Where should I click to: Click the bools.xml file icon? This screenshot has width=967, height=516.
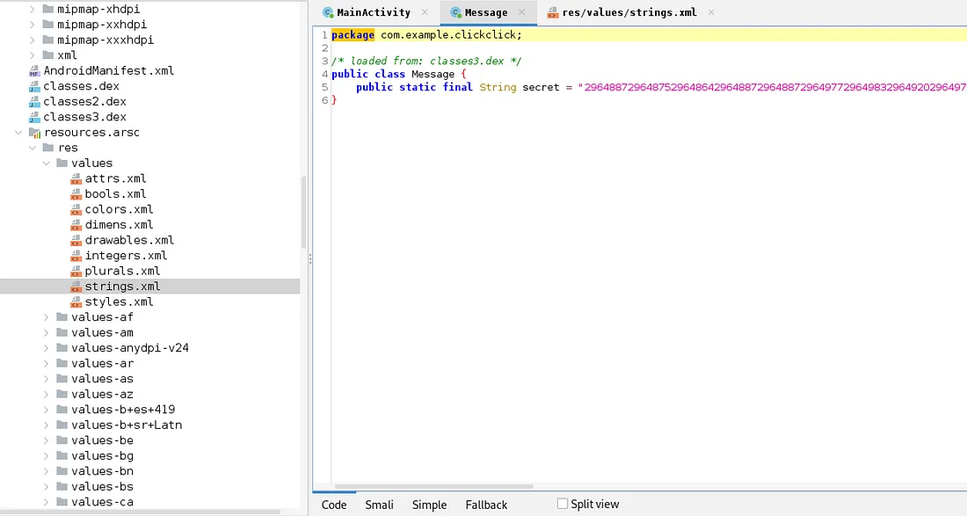pos(76,194)
